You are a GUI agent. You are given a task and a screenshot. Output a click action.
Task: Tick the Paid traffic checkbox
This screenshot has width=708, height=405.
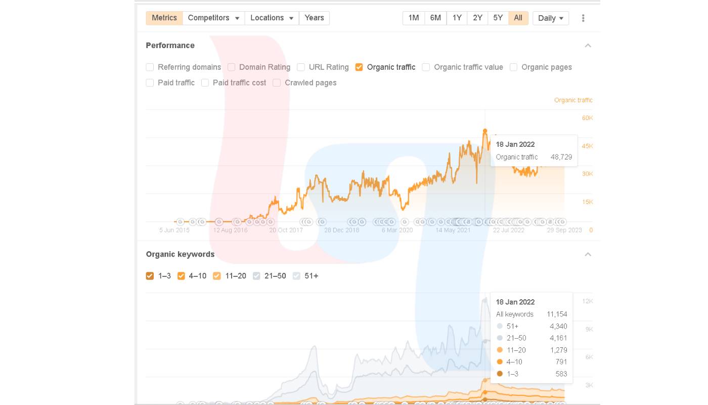point(150,83)
